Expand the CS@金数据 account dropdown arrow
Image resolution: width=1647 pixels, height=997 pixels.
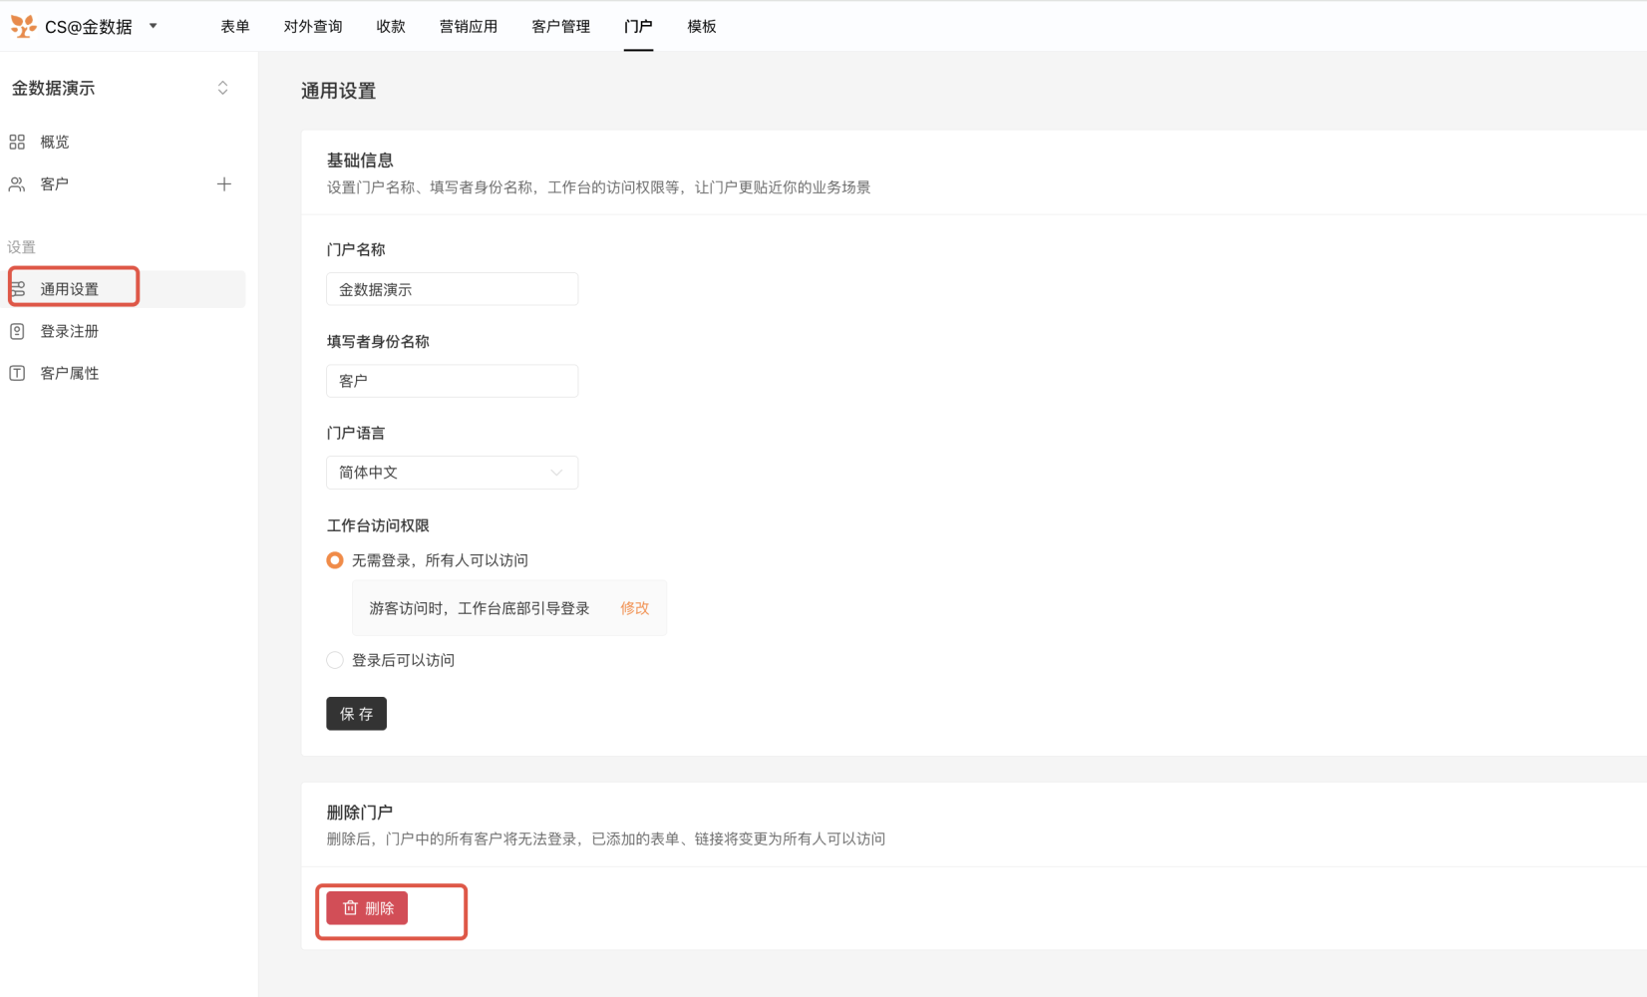click(154, 26)
